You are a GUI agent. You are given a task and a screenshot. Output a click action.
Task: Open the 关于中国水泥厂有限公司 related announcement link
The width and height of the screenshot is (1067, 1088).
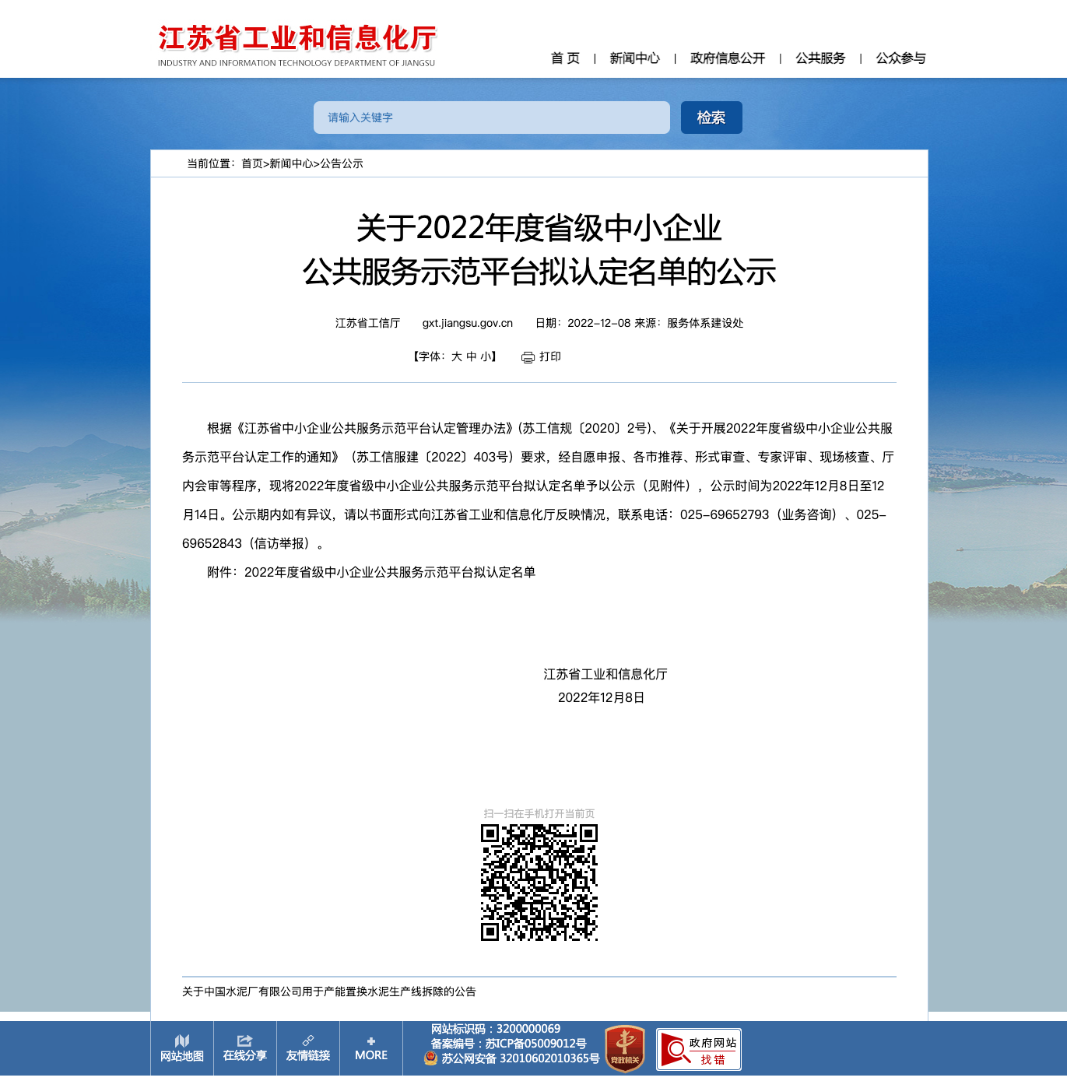(329, 991)
